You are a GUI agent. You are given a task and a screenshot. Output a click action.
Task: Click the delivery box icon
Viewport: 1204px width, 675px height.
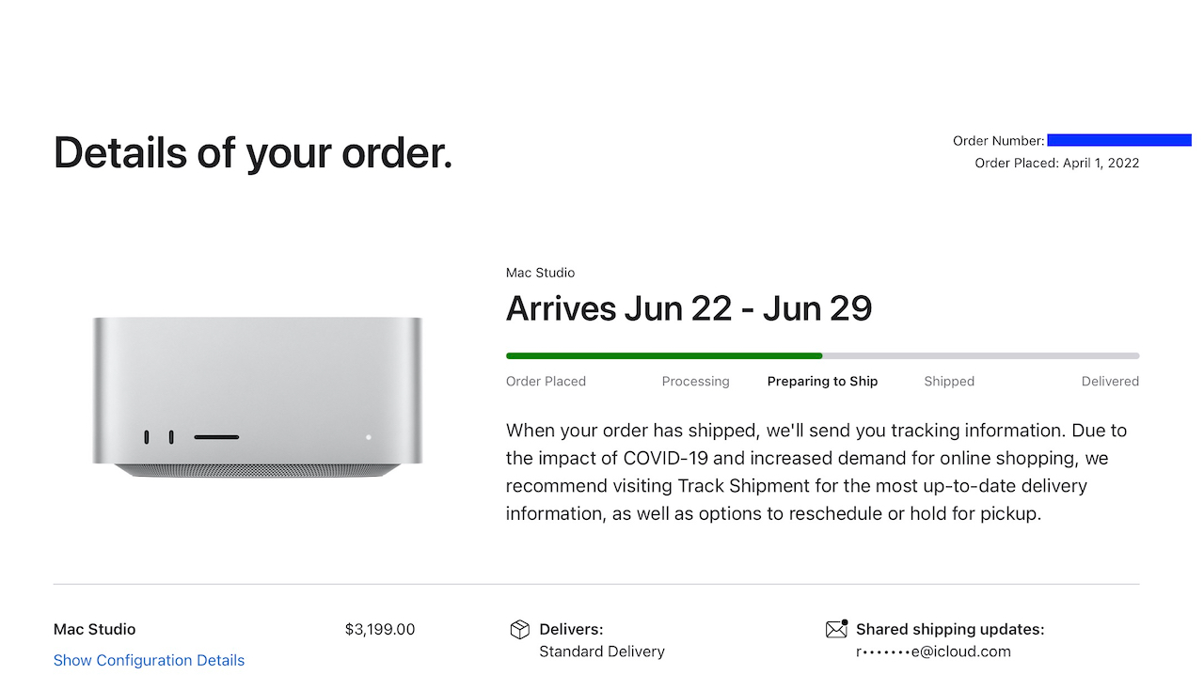click(519, 629)
